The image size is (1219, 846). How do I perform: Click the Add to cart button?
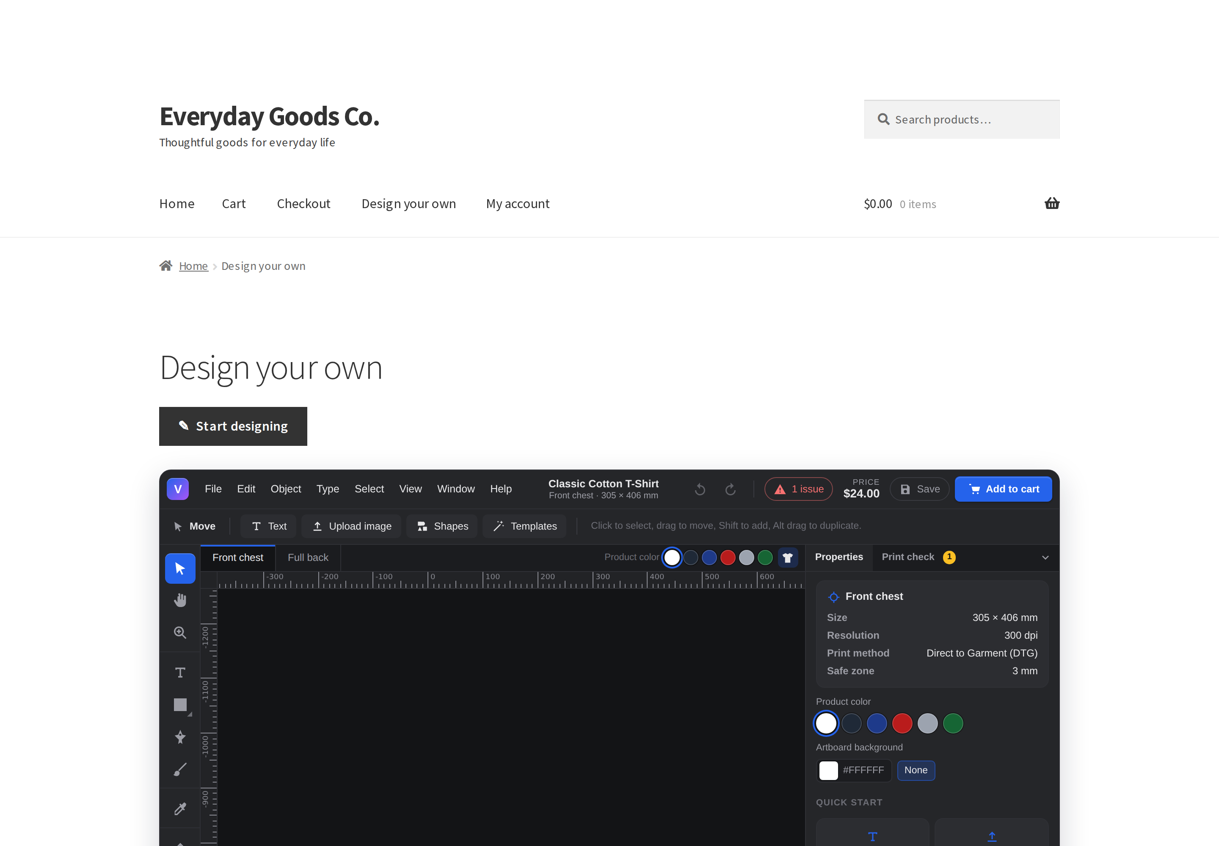(1003, 489)
